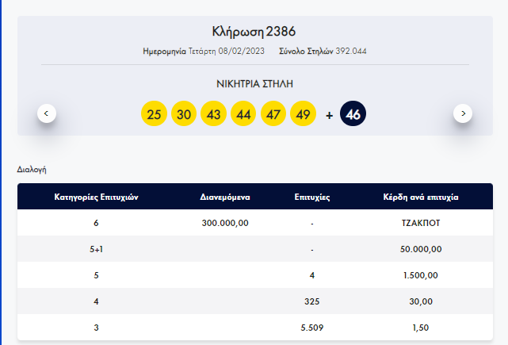This screenshot has width=508, height=345.
Task: Select the yellow ball numbered 44
Action: (243, 114)
